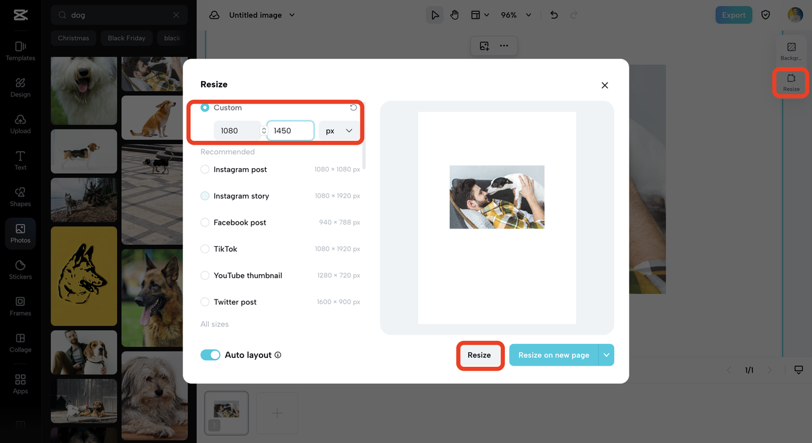Viewport: 812px width, 443px height.
Task: Open the Shapes panel
Action: pos(20,197)
